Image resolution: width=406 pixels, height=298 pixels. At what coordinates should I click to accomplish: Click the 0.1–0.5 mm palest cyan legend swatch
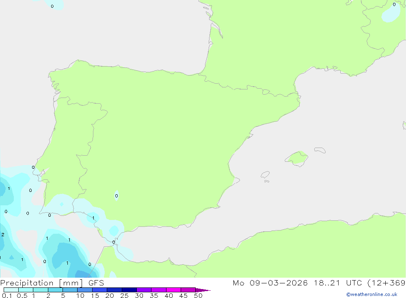pyautogui.click(x=11, y=290)
